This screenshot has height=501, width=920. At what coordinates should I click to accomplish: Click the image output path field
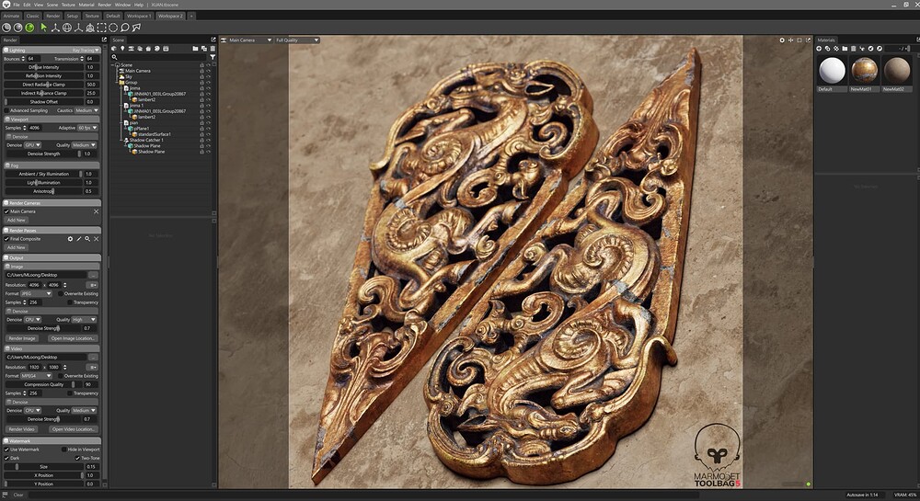(x=45, y=275)
